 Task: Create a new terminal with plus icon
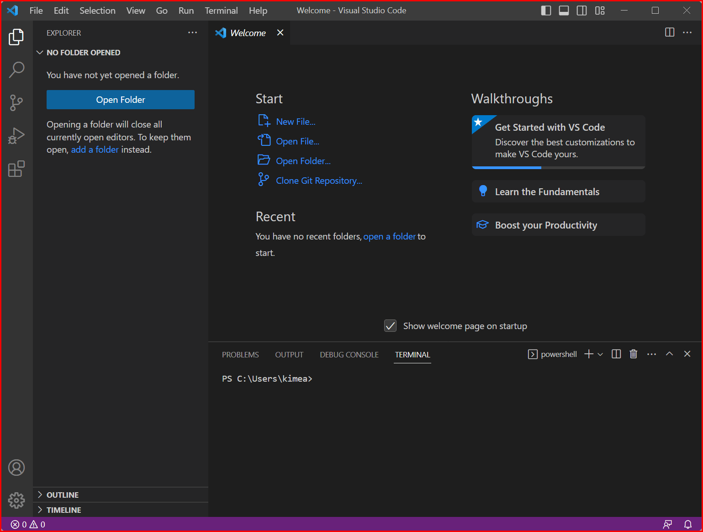(589, 354)
